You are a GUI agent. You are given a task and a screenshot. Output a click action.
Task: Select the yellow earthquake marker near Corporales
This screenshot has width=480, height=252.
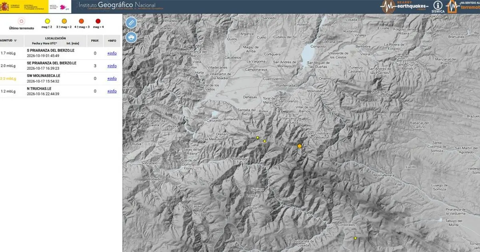click(355, 238)
